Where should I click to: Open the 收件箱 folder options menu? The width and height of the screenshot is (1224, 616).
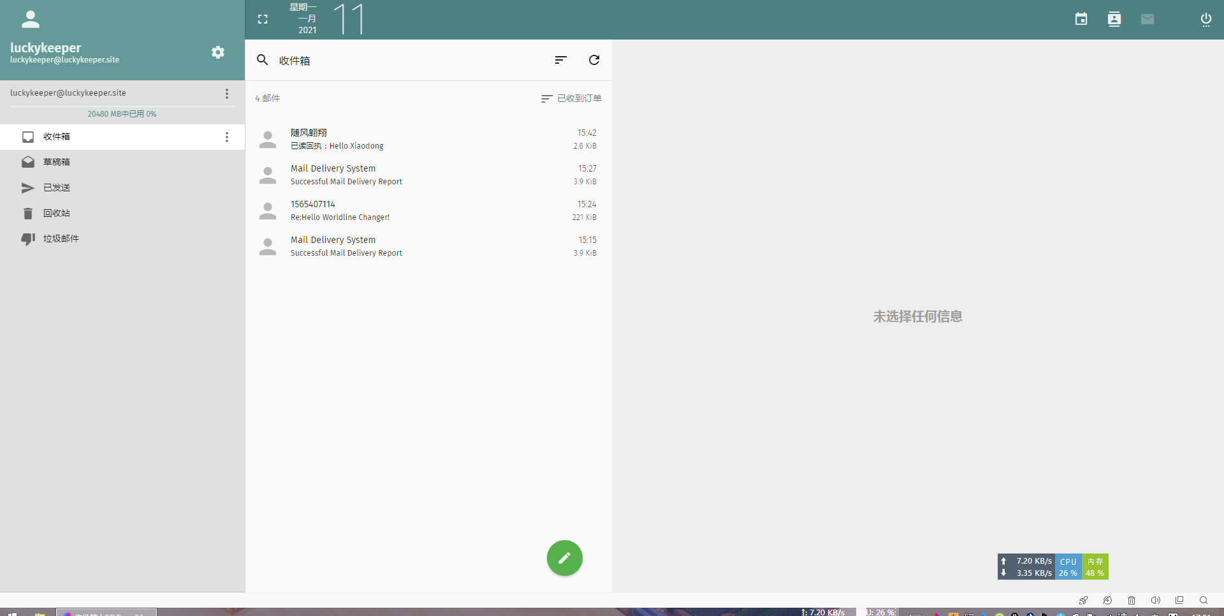pyautogui.click(x=227, y=137)
